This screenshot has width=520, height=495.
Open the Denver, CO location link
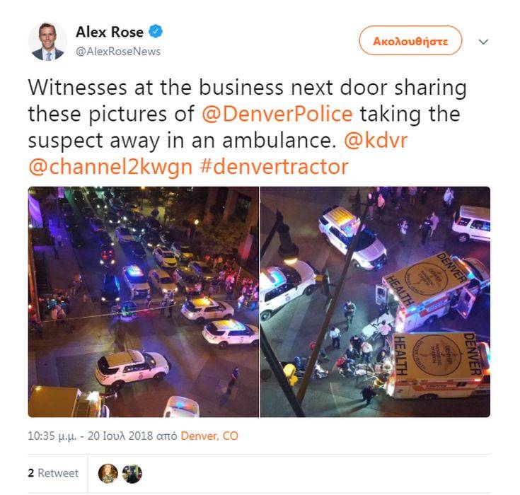coord(209,436)
